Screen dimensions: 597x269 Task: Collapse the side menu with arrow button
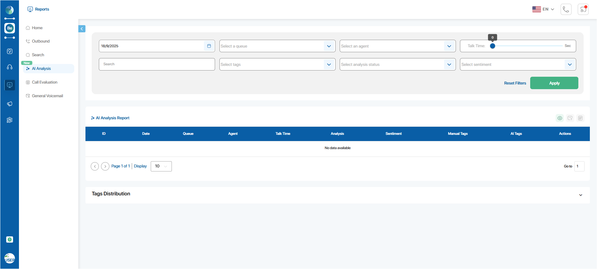pyautogui.click(x=82, y=29)
